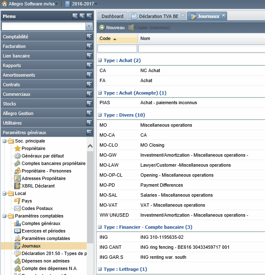Click the Adresses Propriétaire map icon

point(17,178)
